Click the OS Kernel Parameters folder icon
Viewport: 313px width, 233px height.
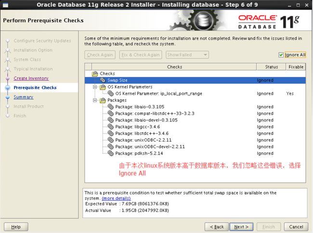point(103,87)
